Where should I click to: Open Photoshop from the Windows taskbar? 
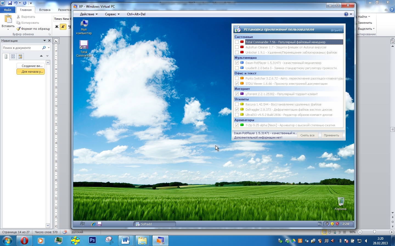pos(92,241)
